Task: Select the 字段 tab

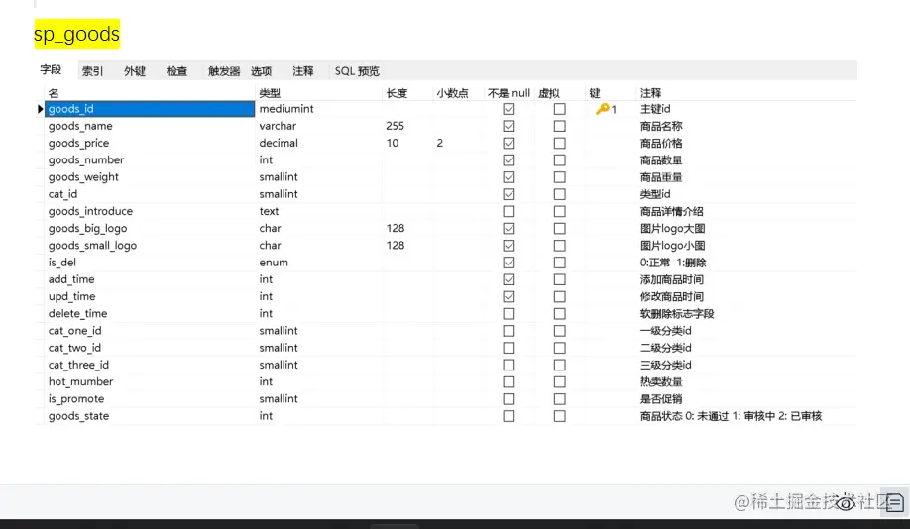Action: (x=51, y=69)
